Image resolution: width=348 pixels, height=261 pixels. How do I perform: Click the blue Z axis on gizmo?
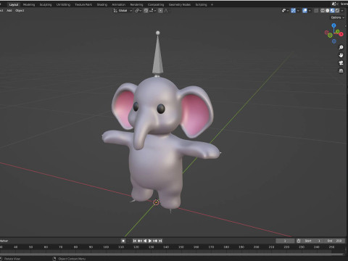[333, 25]
